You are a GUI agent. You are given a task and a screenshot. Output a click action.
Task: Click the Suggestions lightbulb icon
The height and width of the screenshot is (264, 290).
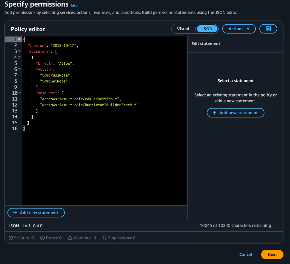point(105,238)
